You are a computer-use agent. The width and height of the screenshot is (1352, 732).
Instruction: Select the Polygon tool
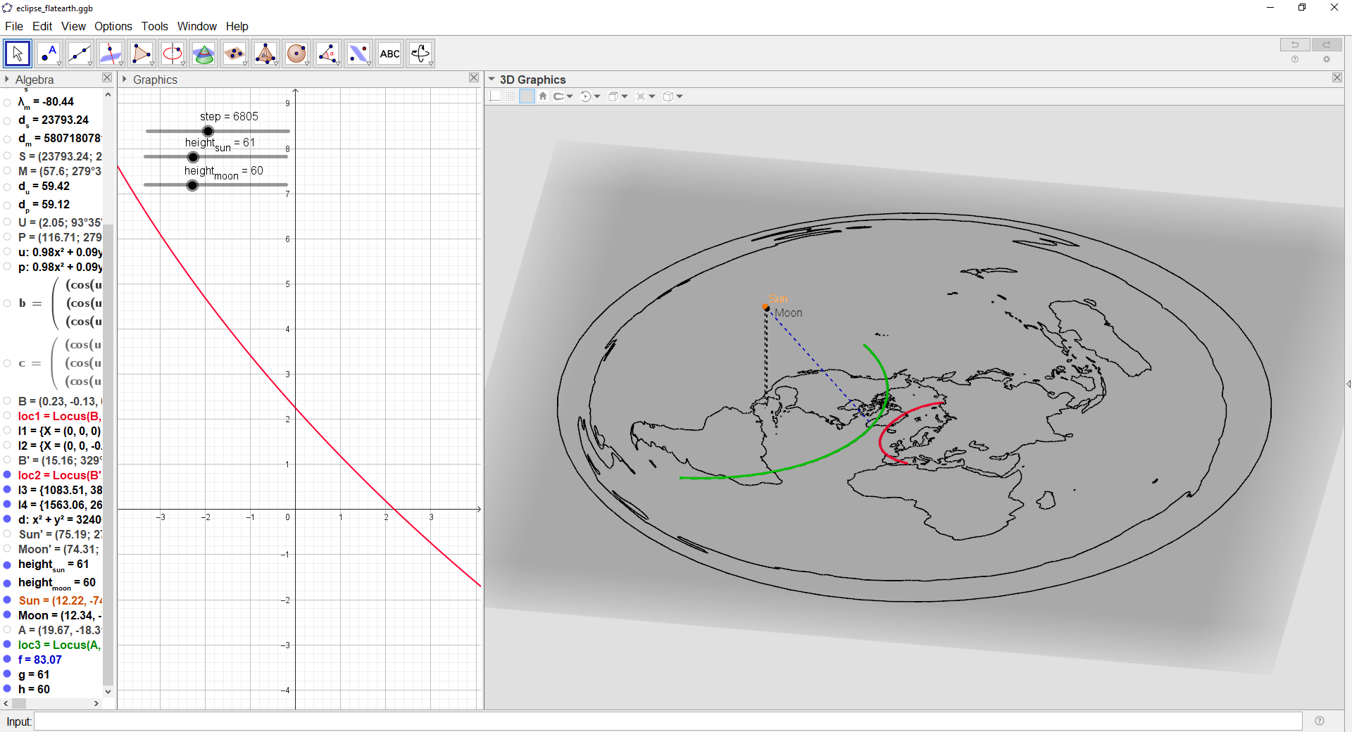click(142, 53)
